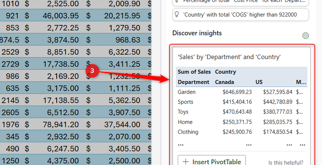
Task: Click the Garden US value $527,595.84
Action: click(278, 92)
